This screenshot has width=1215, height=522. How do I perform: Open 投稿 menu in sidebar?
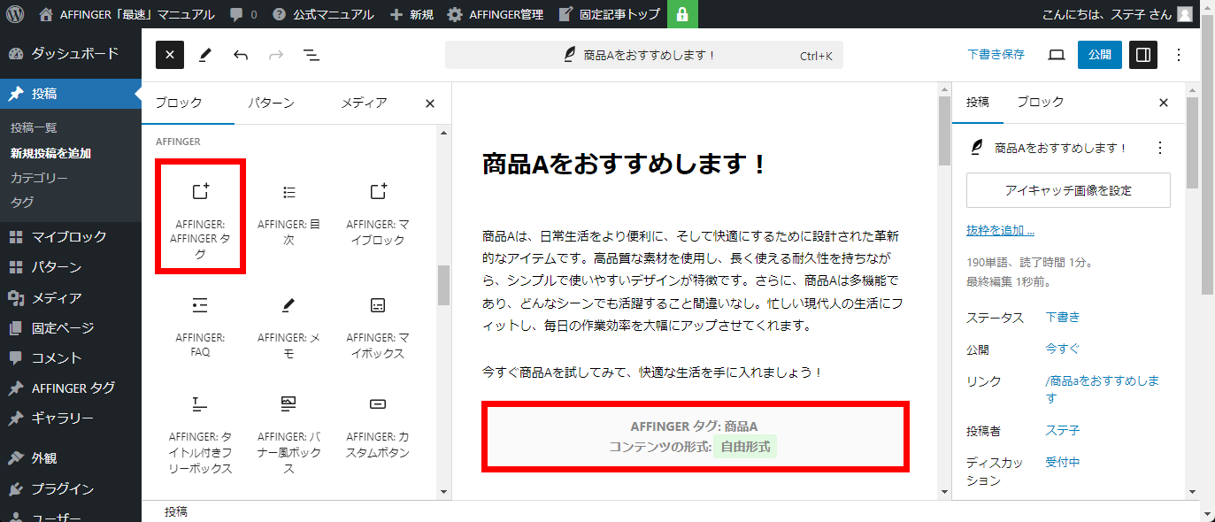click(71, 94)
